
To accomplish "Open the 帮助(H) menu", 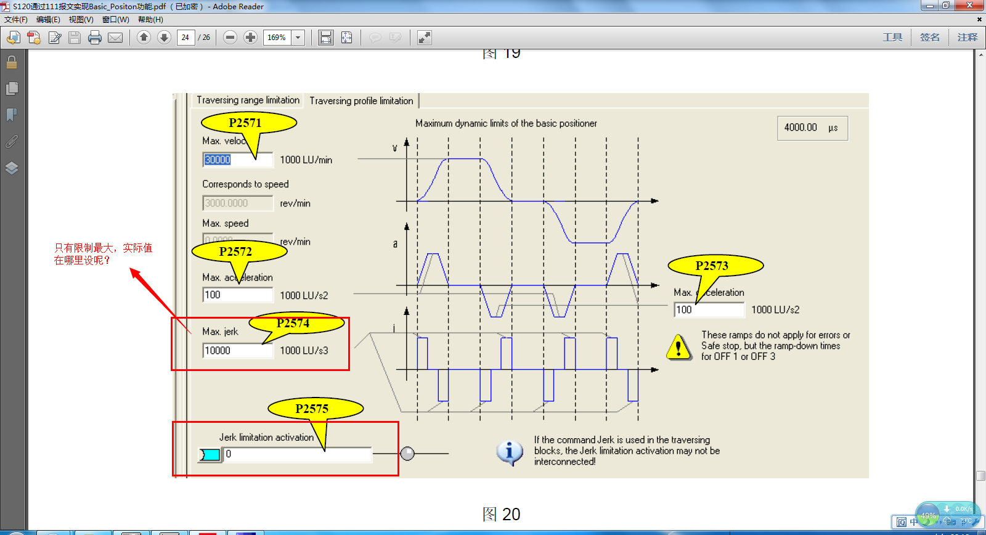I will [x=150, y=20].
